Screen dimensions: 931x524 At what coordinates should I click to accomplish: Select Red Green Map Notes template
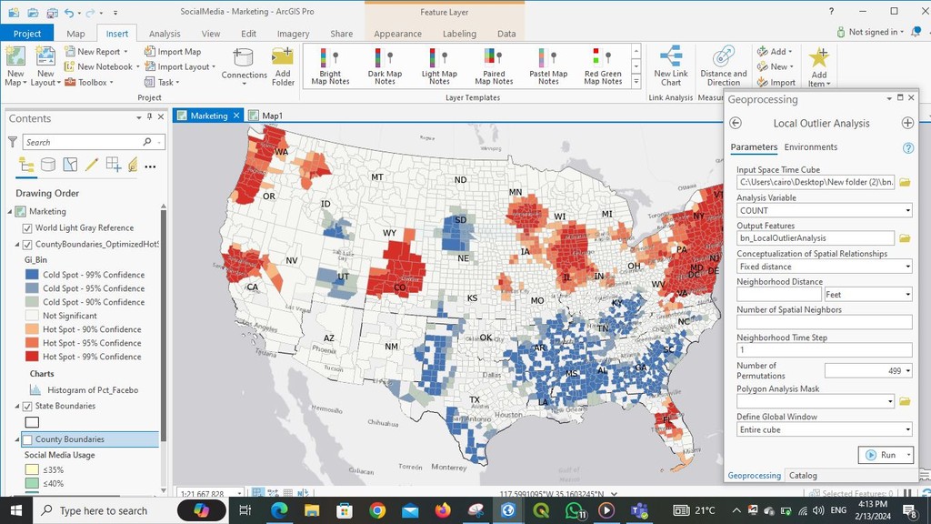(x=603, y=65)
